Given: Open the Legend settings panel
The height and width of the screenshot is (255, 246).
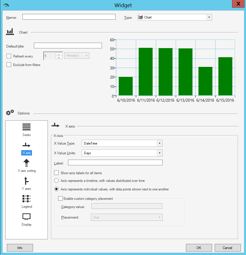Looking at the screenshot, I should click(26, 200).
